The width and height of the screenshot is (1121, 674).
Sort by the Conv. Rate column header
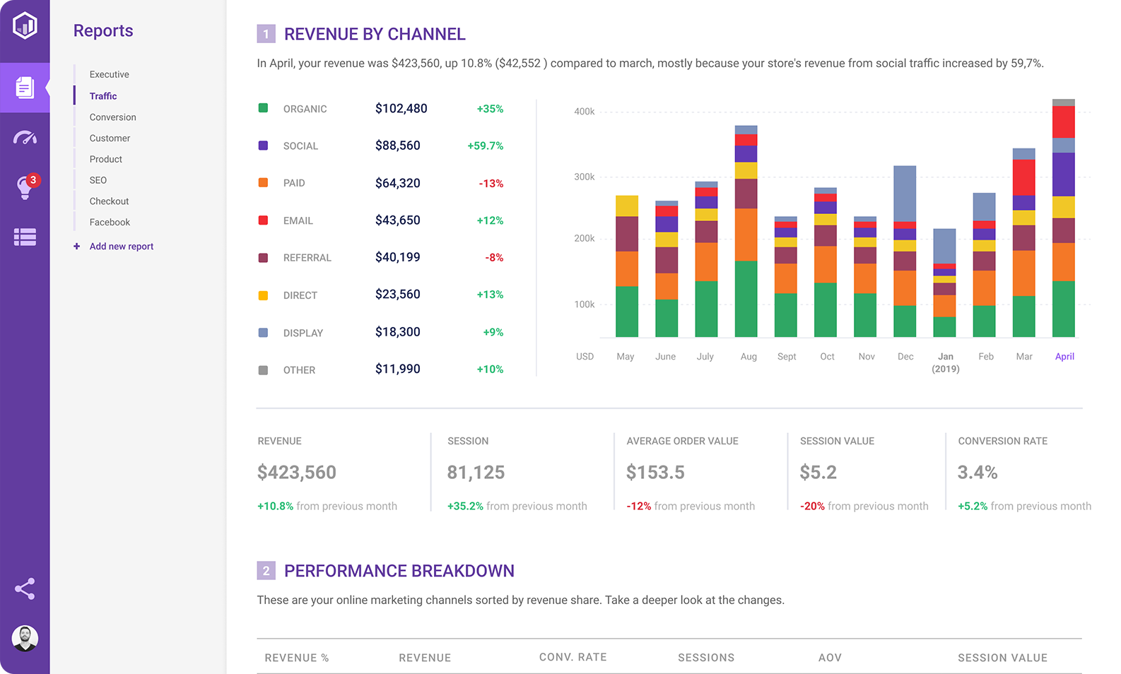573,657
